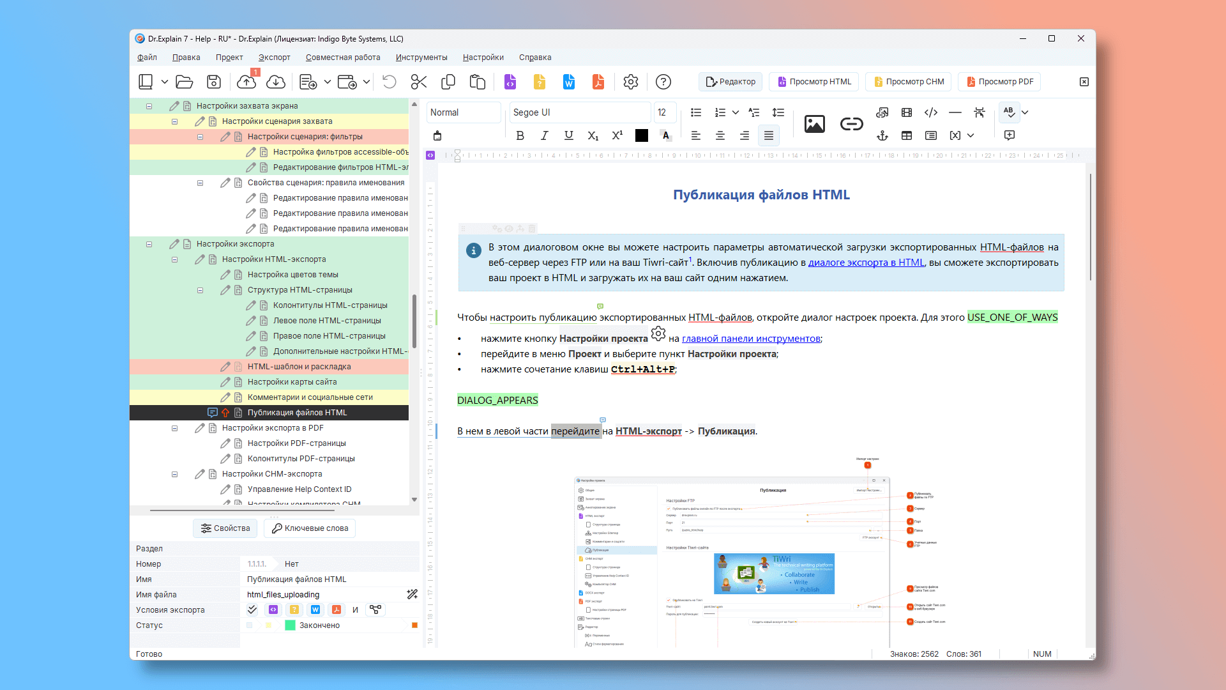Click the Insert hyperlink icon

pos(851,124)
